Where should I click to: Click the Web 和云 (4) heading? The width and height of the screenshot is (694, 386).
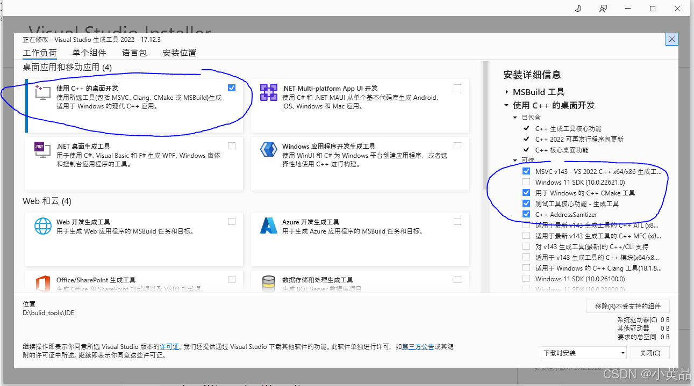pos(47,201)
